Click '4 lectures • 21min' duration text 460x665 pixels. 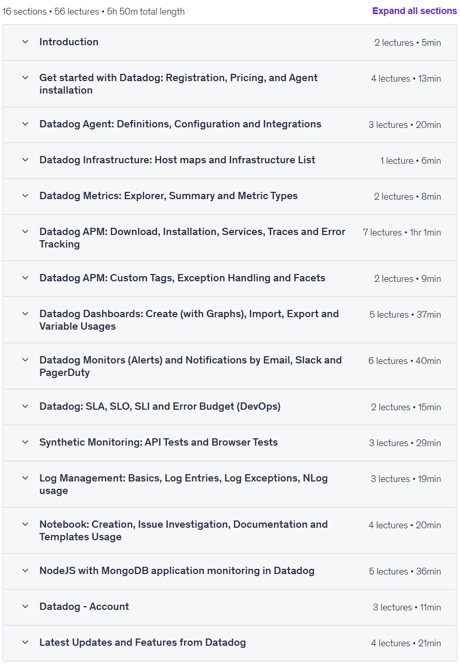click(406, 643)
